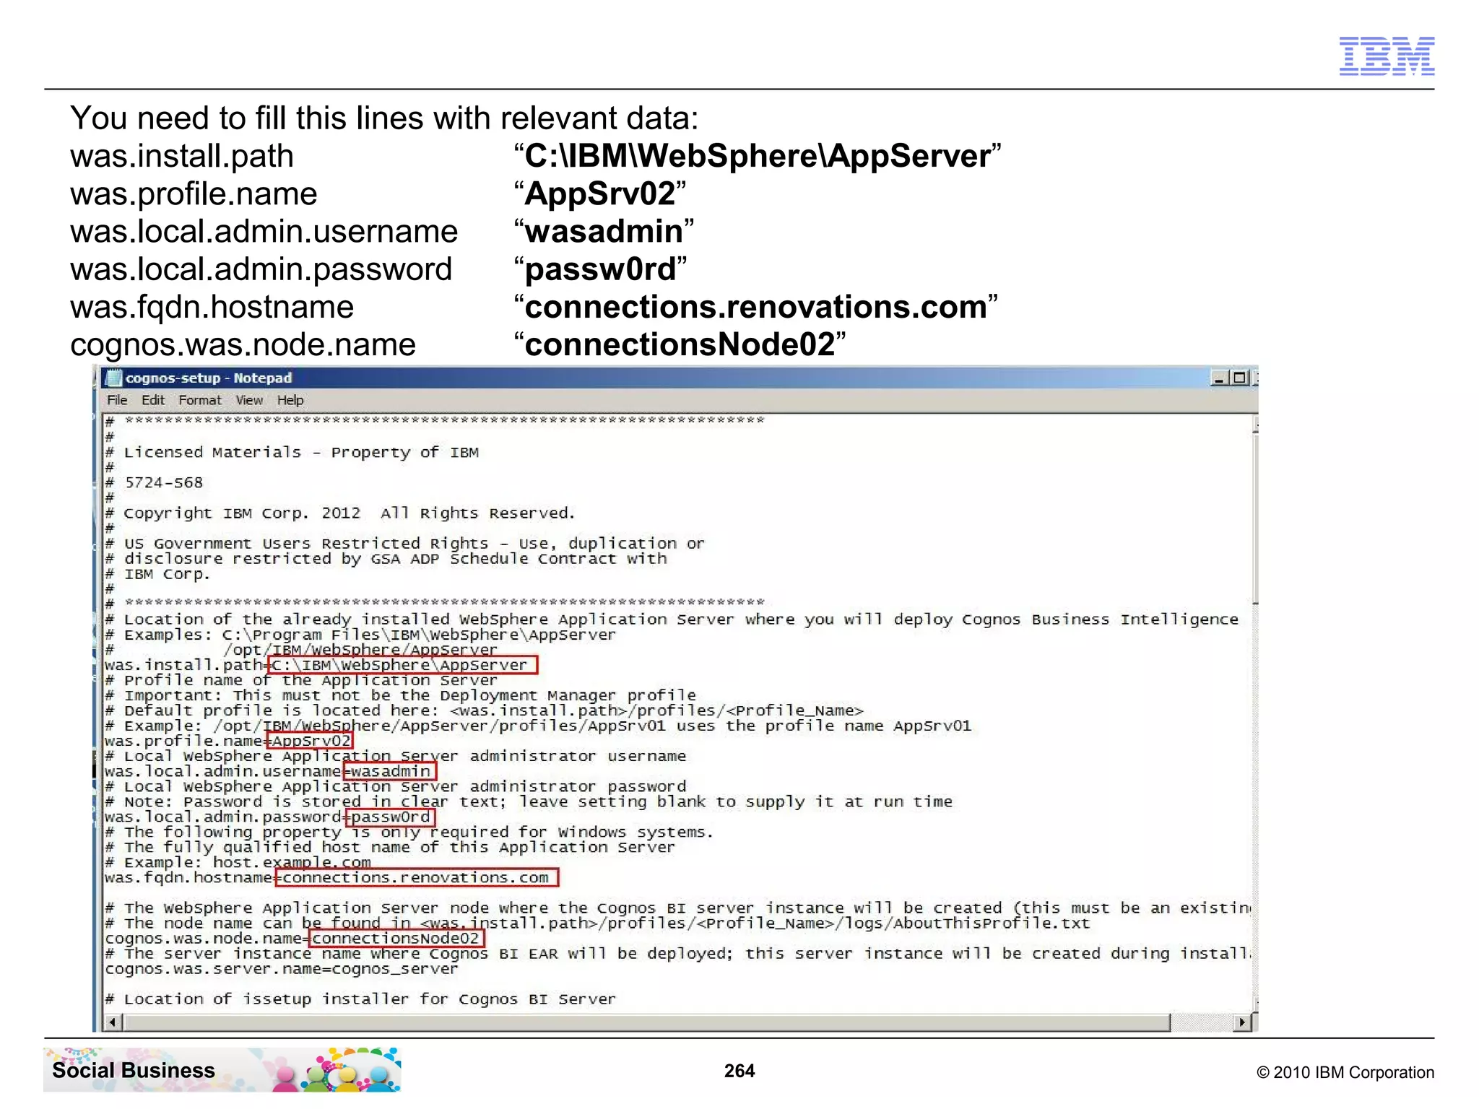
Task: Click the horizontal scrollbar left arrow
Action: (x=113, y=1022)
